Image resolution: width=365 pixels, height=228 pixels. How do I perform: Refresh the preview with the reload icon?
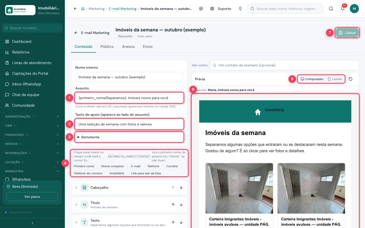tap(351, 79)
